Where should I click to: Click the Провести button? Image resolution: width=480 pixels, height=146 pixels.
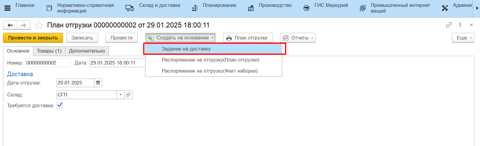tap(121, 38)
